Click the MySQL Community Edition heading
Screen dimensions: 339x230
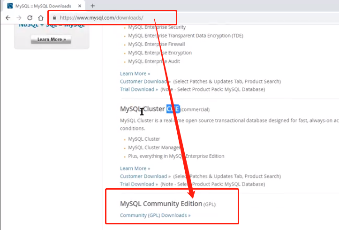161,204
